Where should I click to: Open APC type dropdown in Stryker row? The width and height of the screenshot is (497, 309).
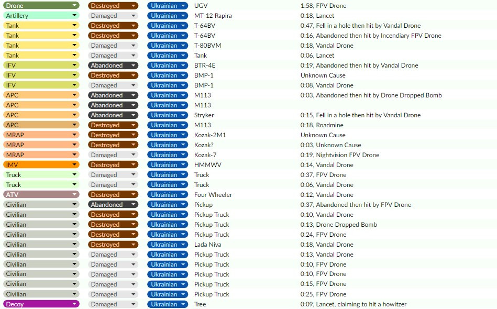[41, 115]
